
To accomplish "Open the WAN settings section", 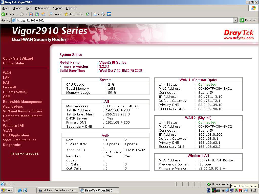I will (x=7, y=73).
